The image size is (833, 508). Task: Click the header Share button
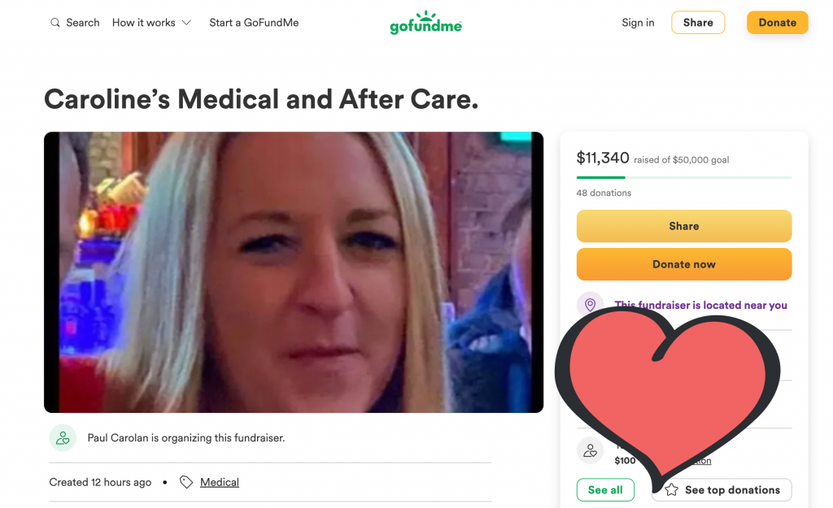pos(698,23)
